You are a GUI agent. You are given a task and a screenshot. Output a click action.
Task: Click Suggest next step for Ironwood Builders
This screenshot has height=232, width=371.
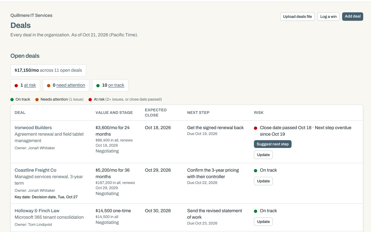[x=273, y=144]
